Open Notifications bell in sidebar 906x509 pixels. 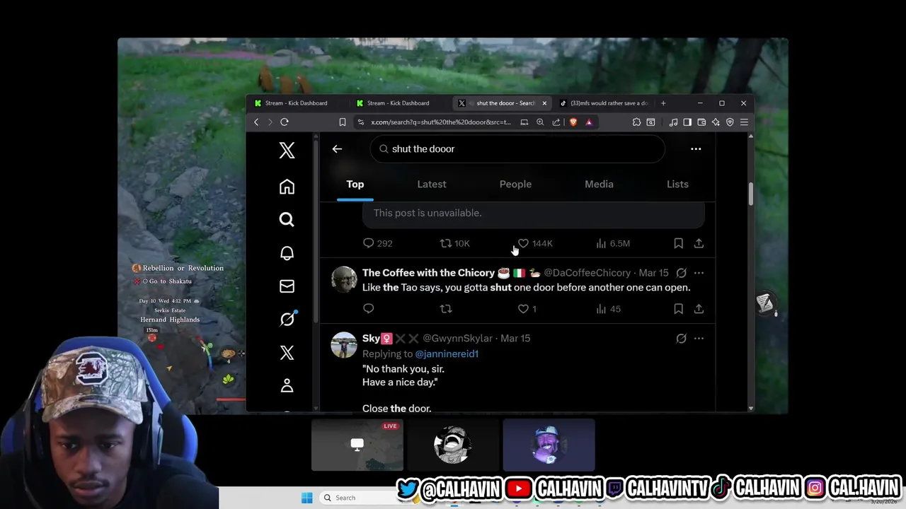click(287, 253)
